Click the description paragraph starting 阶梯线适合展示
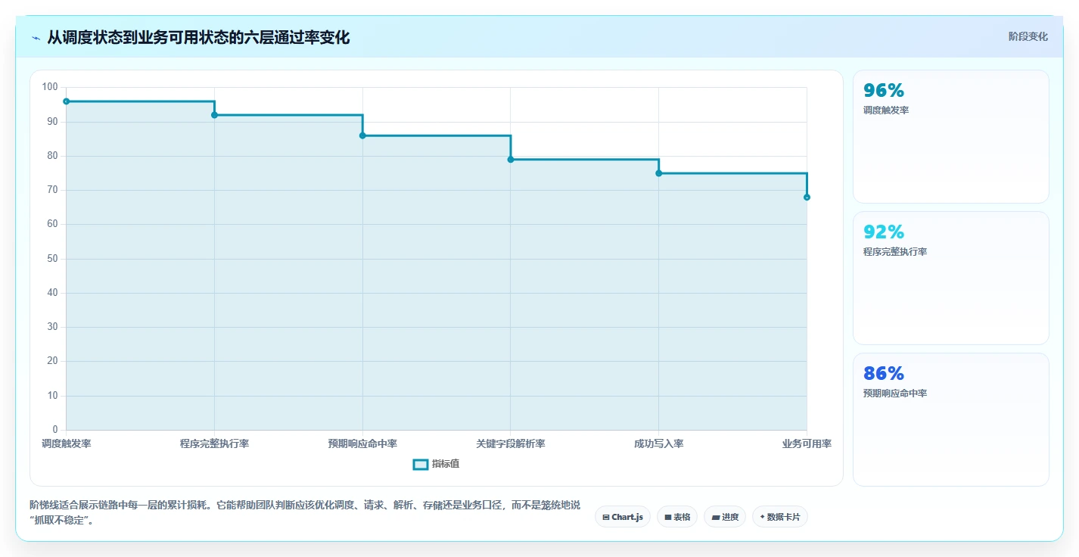The height and width of the screenshot is (557, 1079). 305,512
